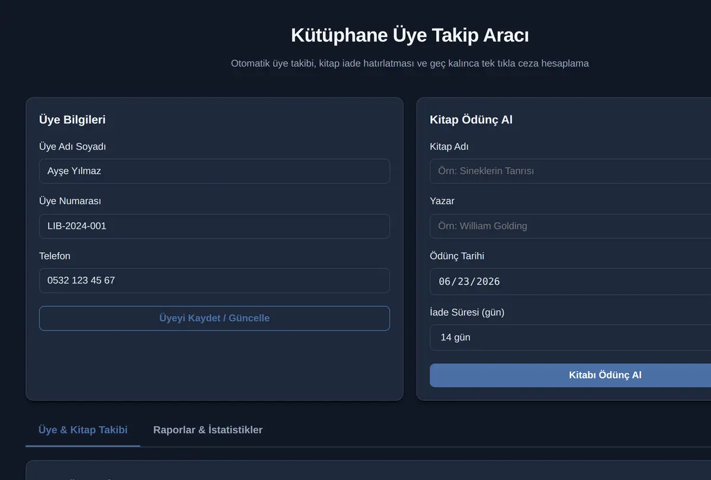Click the Telefon label text
Screen dimensions: 711x480
click(x=55, y=256)
